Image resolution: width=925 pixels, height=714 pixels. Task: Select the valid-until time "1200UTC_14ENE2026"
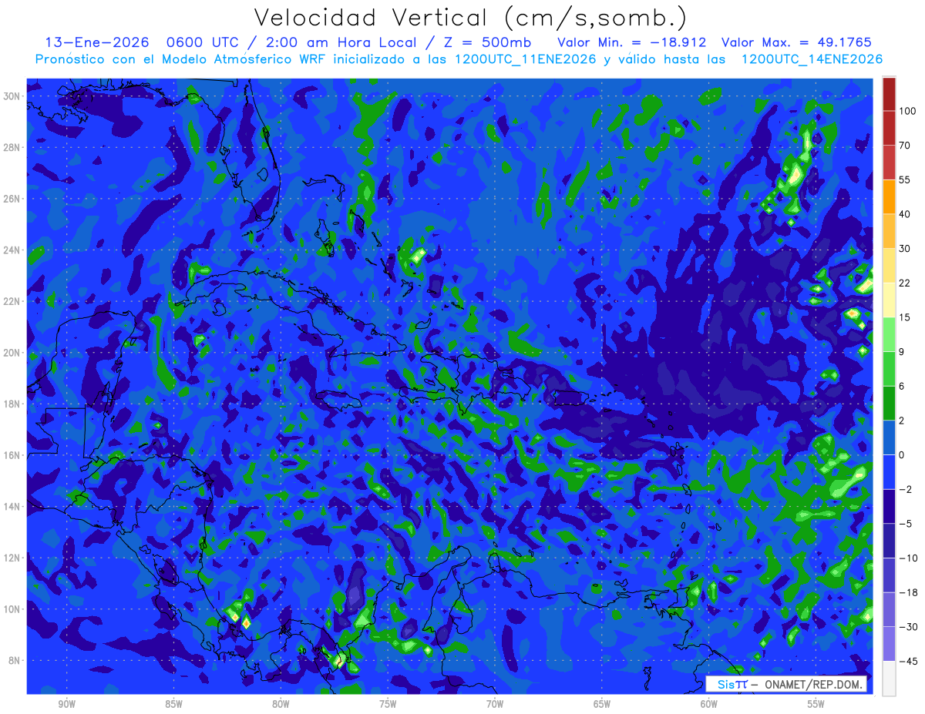[811, 59]
